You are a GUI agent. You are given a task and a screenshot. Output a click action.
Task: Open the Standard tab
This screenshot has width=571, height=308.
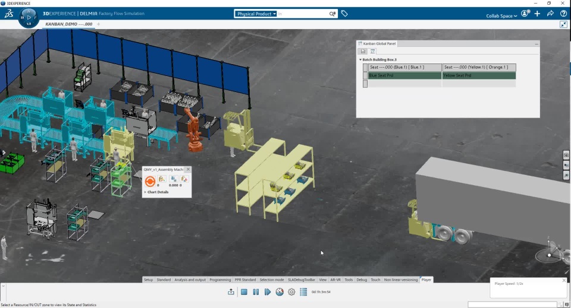click(x=164, y=280)
